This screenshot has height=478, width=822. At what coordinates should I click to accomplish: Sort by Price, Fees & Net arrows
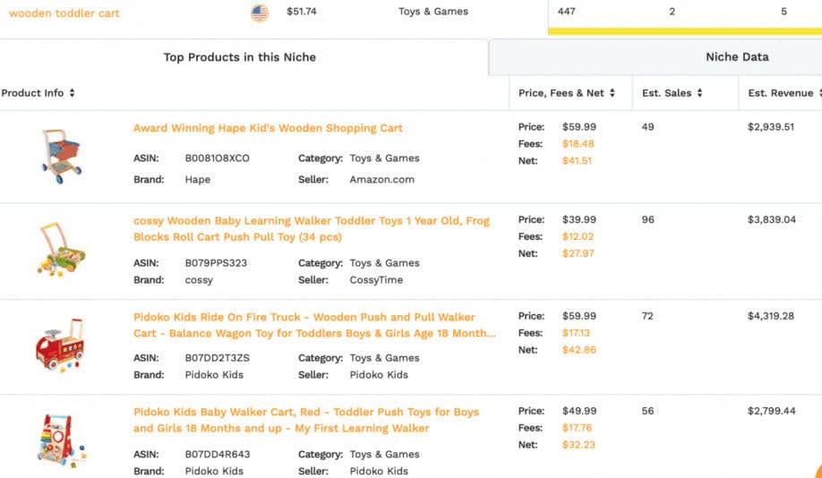[612, 93]
